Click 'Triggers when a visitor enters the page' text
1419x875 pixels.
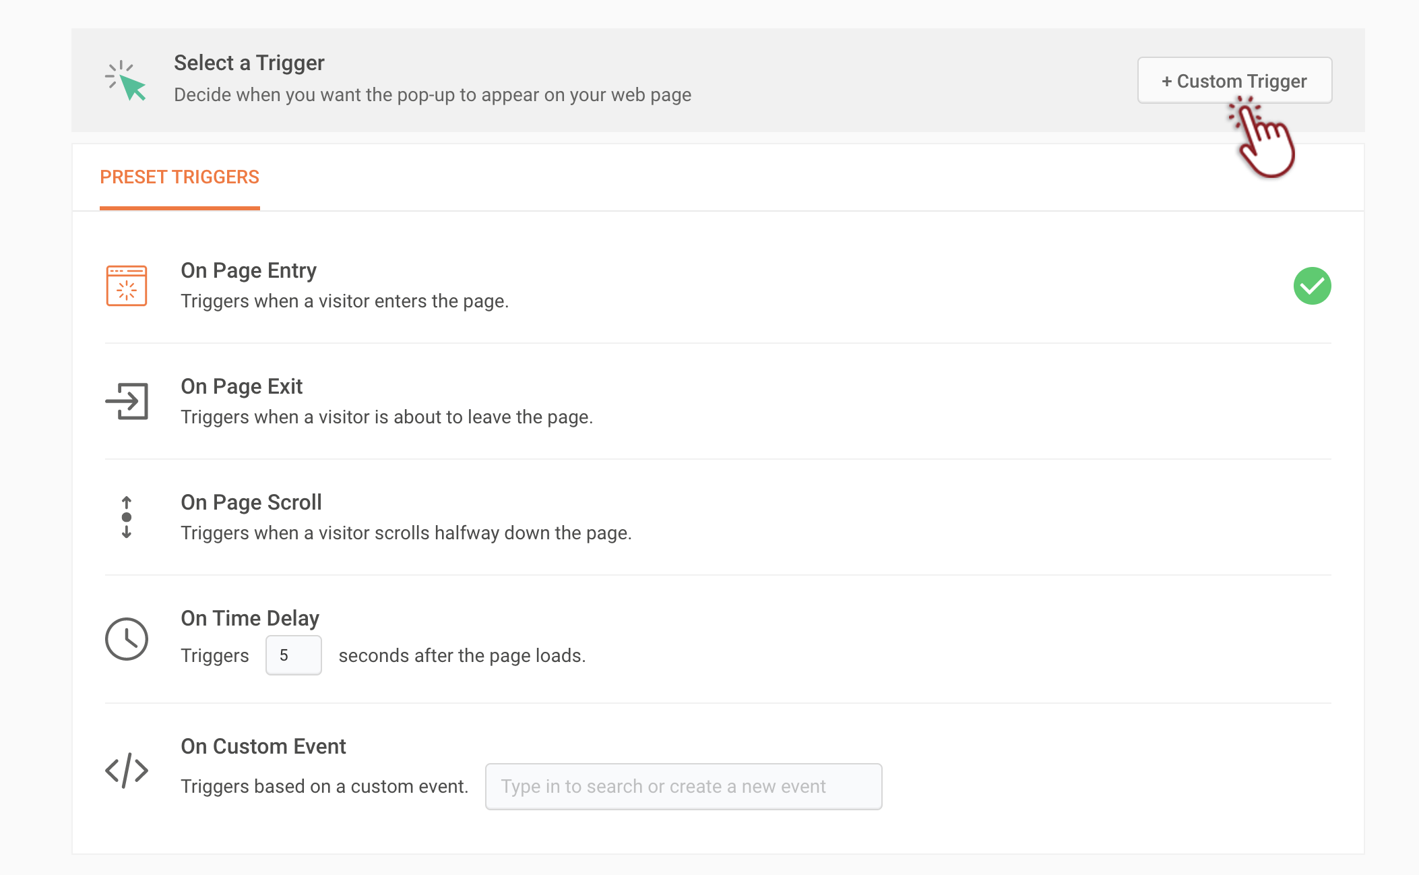(344, 301)
